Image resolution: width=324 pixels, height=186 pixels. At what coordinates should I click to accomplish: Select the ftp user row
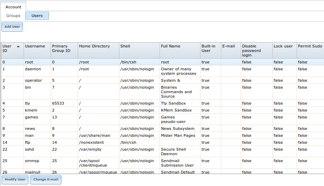click(x=28, y=143)
